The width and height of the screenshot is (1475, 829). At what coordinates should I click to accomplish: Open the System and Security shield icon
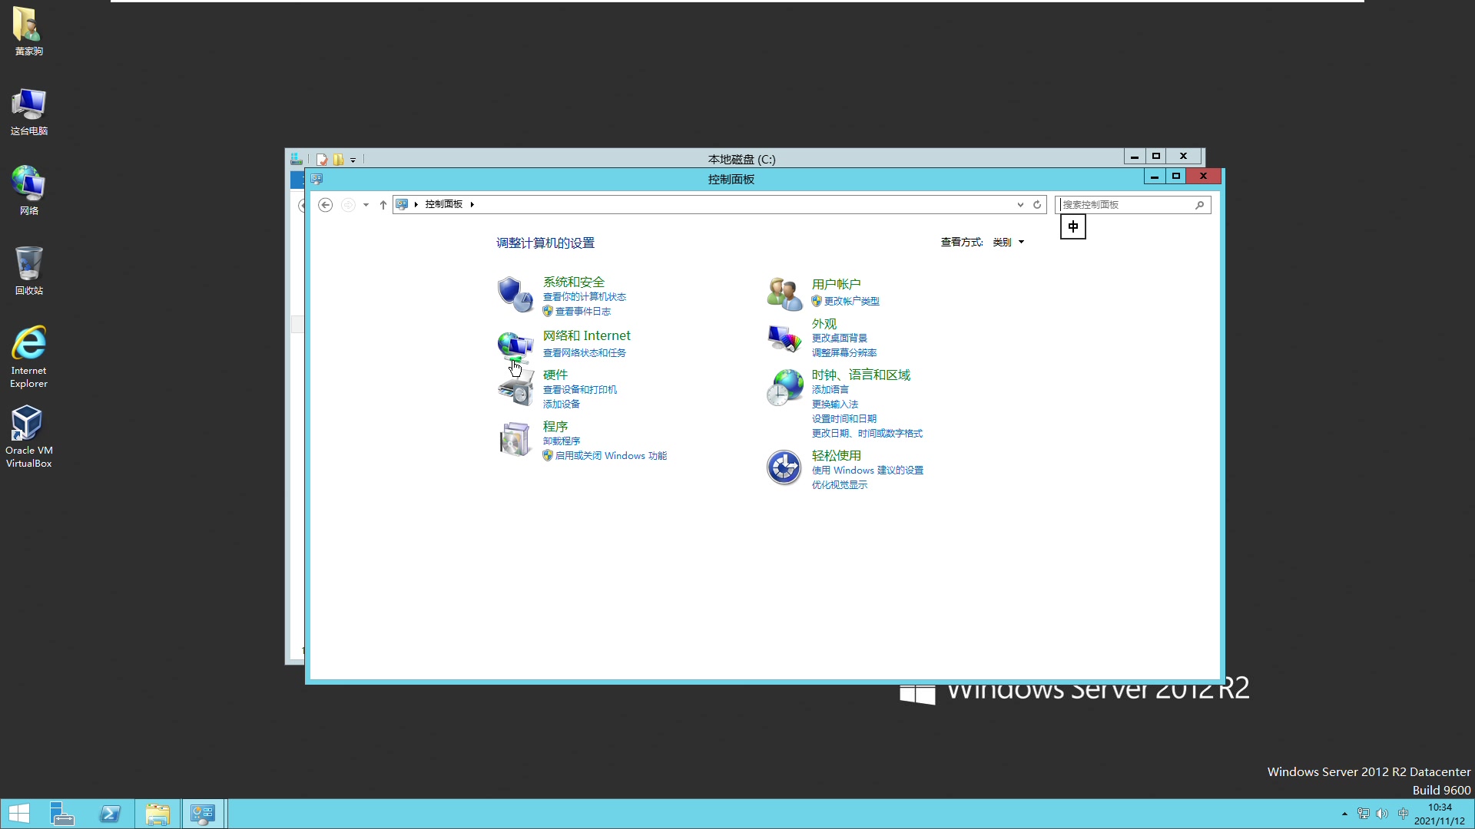click(x=515, y=295)
